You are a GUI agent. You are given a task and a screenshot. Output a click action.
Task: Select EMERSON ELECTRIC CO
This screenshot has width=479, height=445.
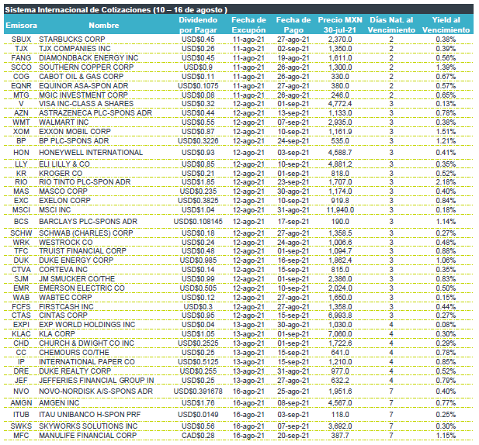(82, 288)
